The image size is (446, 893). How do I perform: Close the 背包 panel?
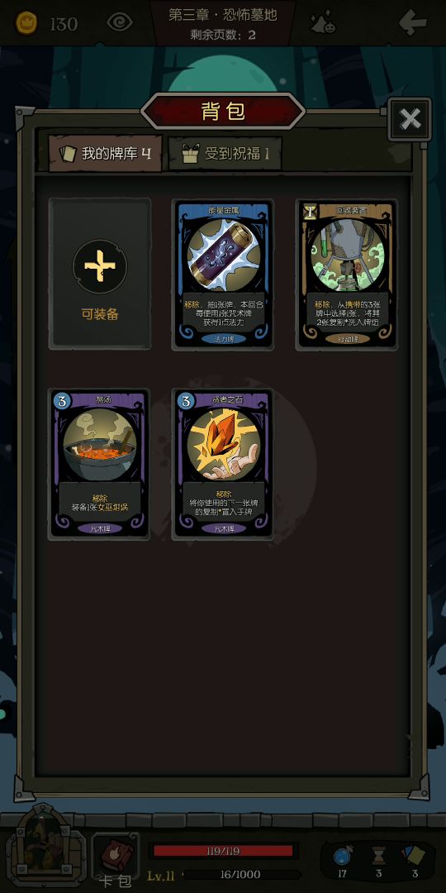pyautogui.click(x=410, y=119)
